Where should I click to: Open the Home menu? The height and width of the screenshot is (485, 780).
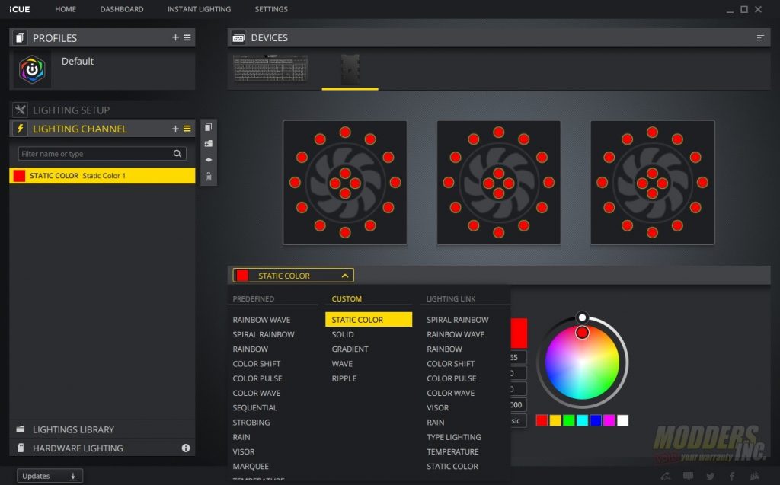pos(66,9)
